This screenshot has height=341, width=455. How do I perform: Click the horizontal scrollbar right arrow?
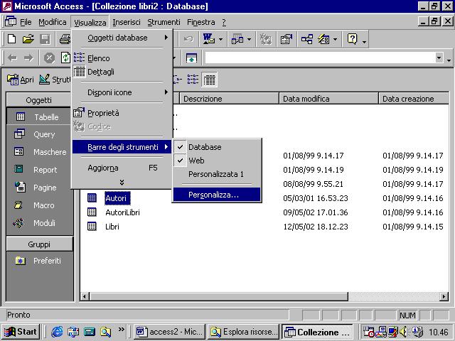tap(444, 296)
